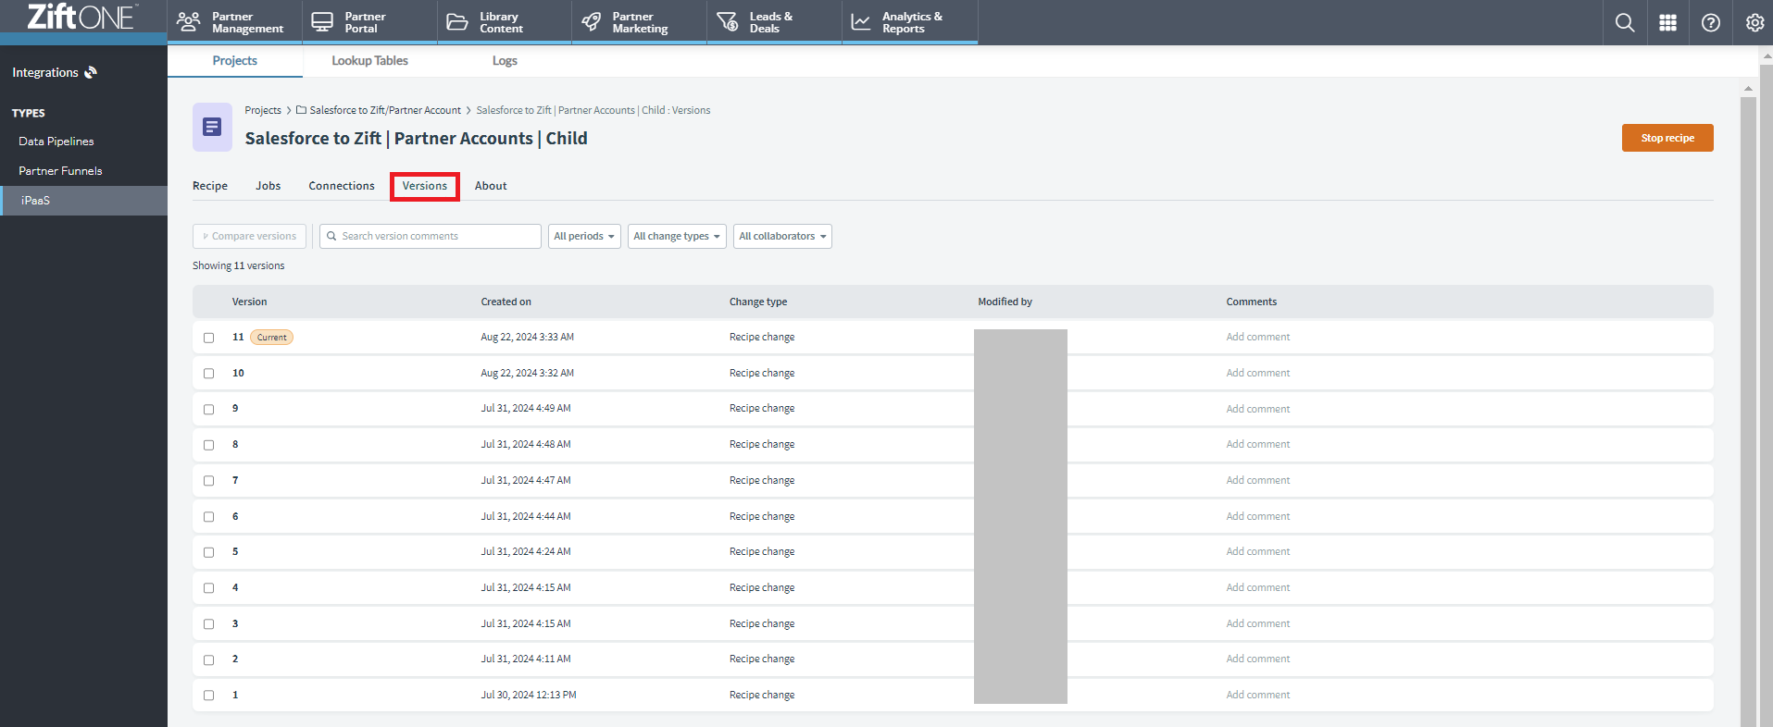Screen dimensions: 1773x727
Task: Tick the checkbox for version 1
Action: pos(209,696)
